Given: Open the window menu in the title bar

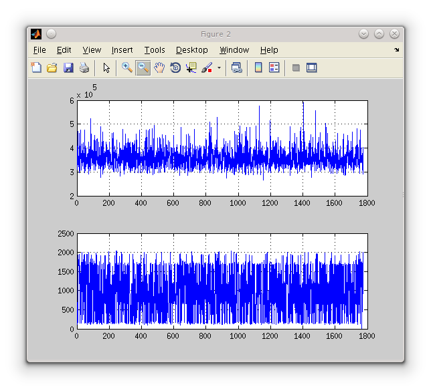Looking at the screenshot, I should pyautogui.click(x=35, y=34).
